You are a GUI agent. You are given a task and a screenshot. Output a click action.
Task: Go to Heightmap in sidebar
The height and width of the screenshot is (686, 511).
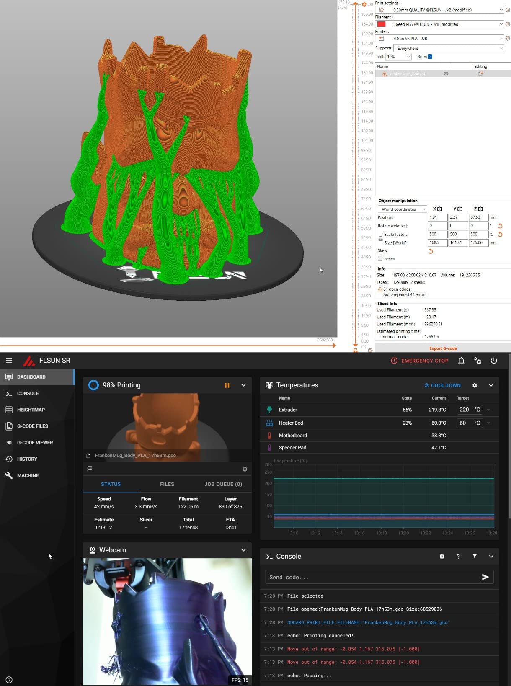tap(37, 410)
